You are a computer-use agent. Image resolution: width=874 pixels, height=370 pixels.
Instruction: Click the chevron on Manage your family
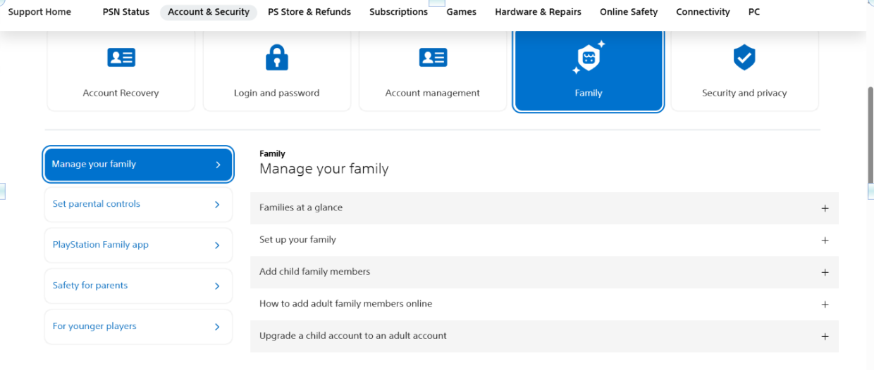point(218,165)
